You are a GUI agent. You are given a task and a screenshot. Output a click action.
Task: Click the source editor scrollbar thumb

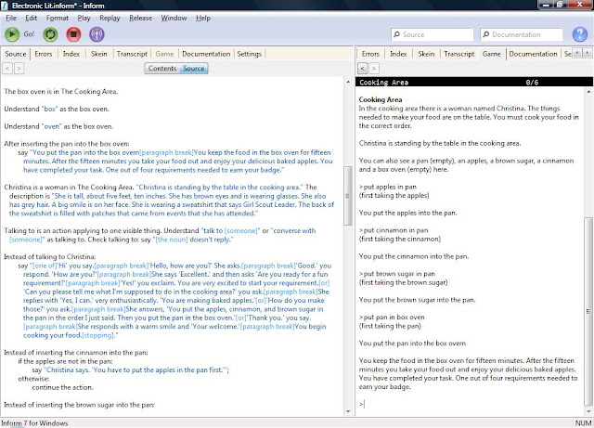tap(347, 196)
